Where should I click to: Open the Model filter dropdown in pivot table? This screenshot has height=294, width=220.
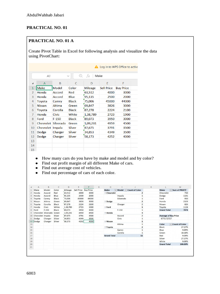[x=126, y=190]
